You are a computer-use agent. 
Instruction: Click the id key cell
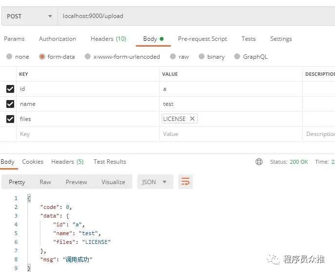click(x=88, y=89)
